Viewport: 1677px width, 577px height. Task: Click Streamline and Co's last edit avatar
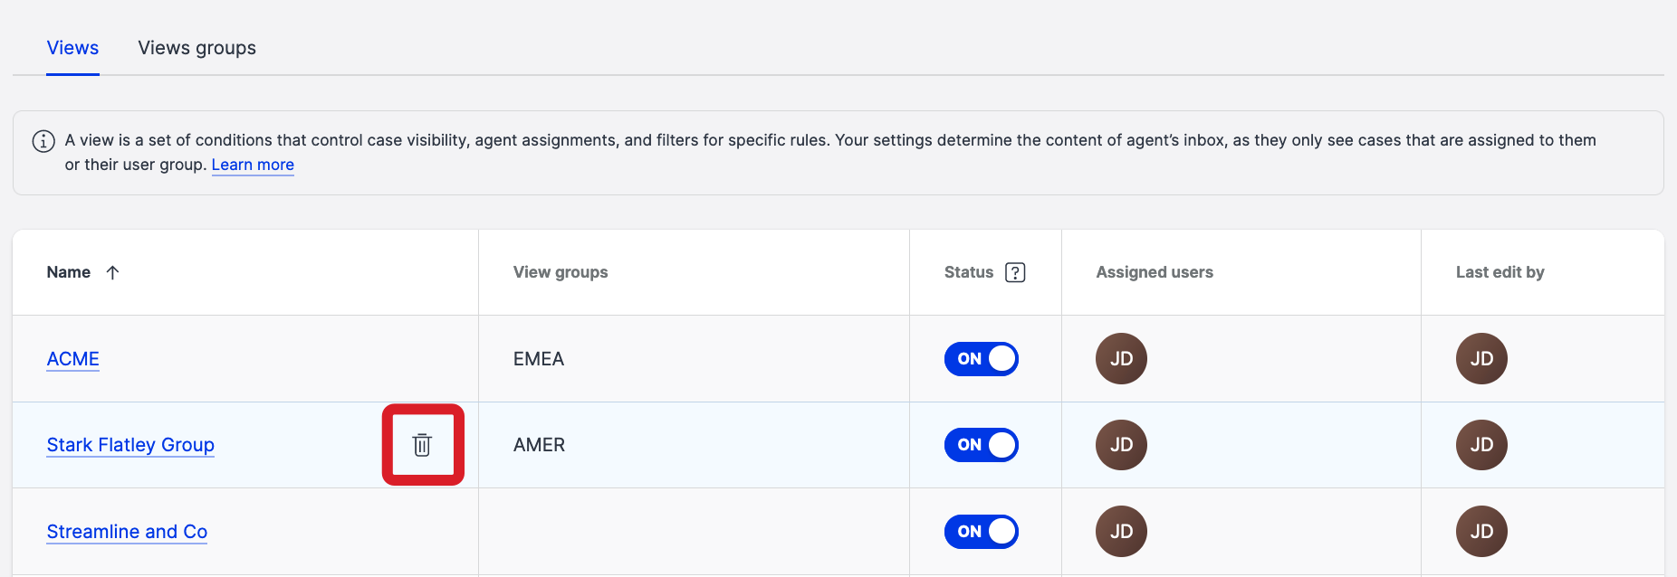point(1481,531)
